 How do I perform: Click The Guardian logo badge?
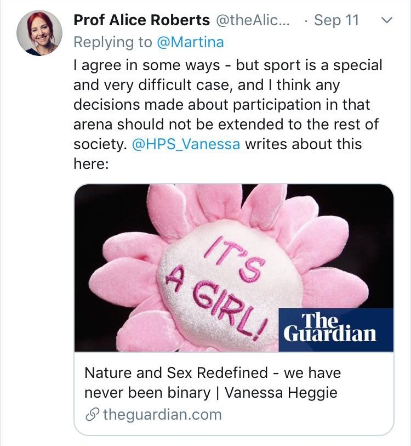[x=336, y=330]
